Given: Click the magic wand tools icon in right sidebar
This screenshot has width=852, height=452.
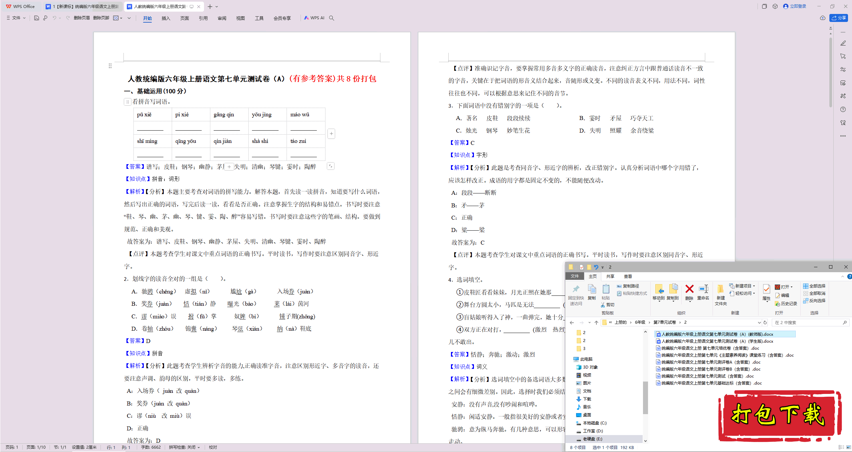Looking at the screenshot, I should [843, 96].
